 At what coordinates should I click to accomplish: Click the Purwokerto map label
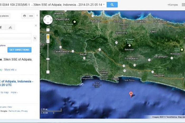[x=131, y=58]
